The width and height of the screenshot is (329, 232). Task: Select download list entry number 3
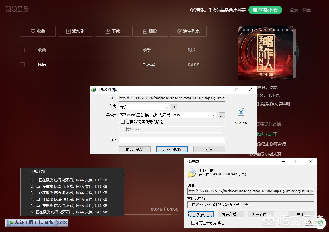(x=72, y=193)
